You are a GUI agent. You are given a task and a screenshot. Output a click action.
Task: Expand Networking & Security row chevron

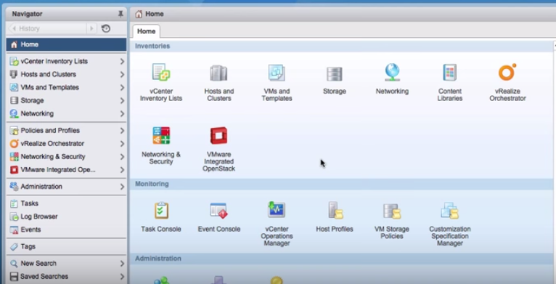[122, 157]
